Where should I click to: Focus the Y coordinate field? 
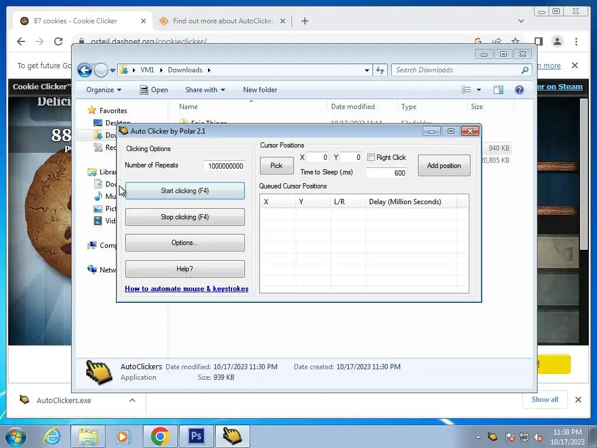pos(350,157)
